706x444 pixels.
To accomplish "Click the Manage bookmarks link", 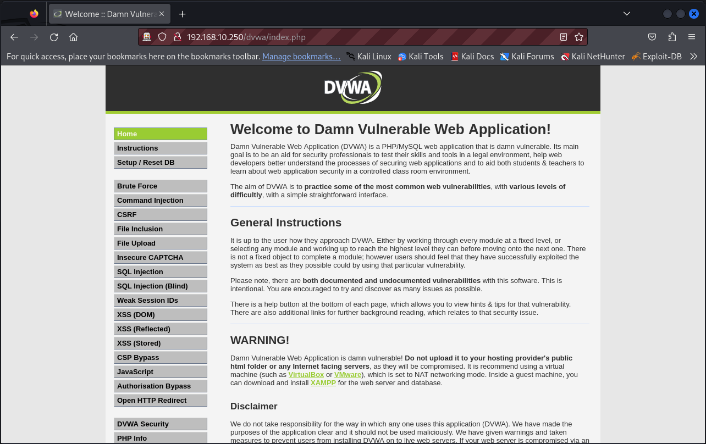I will [301, 56].
